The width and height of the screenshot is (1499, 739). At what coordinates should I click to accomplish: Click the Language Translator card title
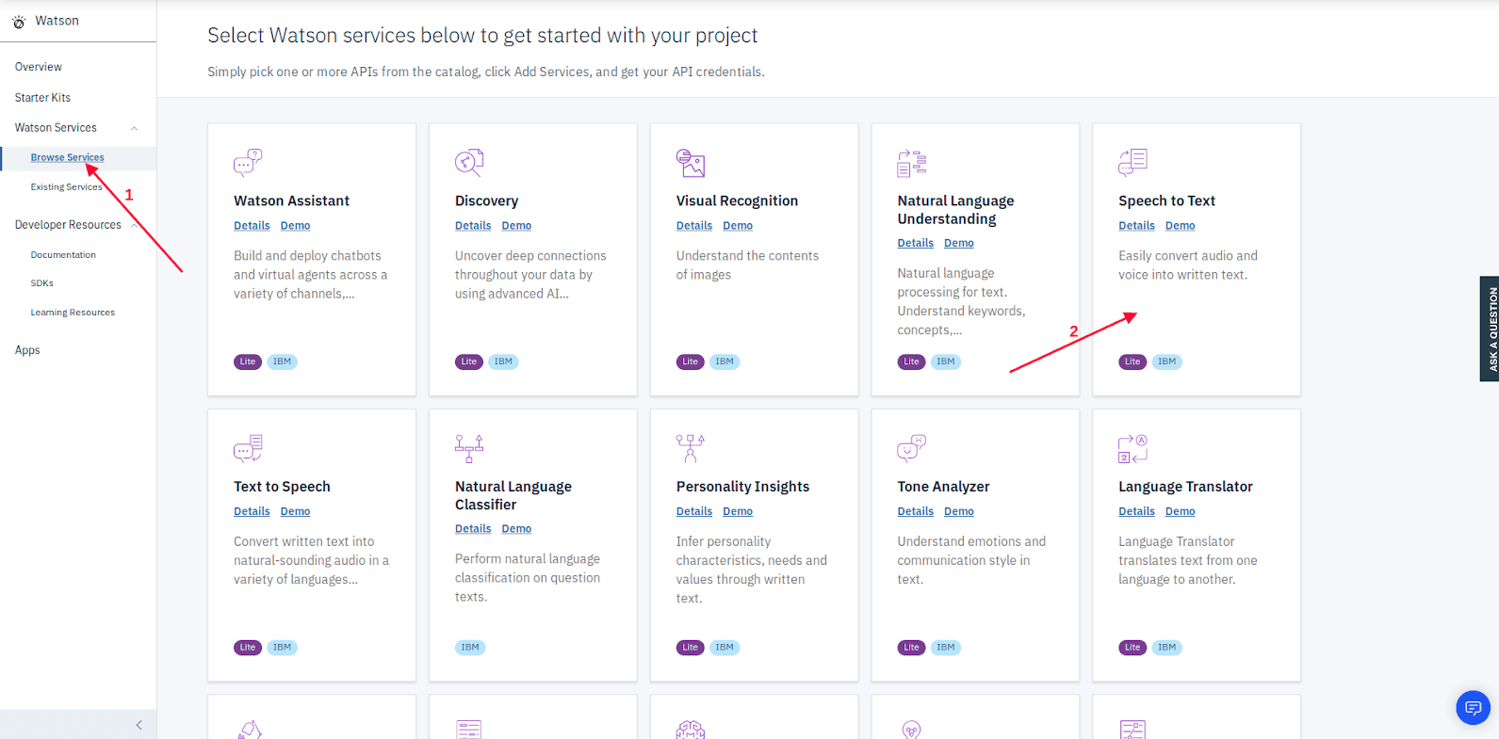pos(1185,488)
